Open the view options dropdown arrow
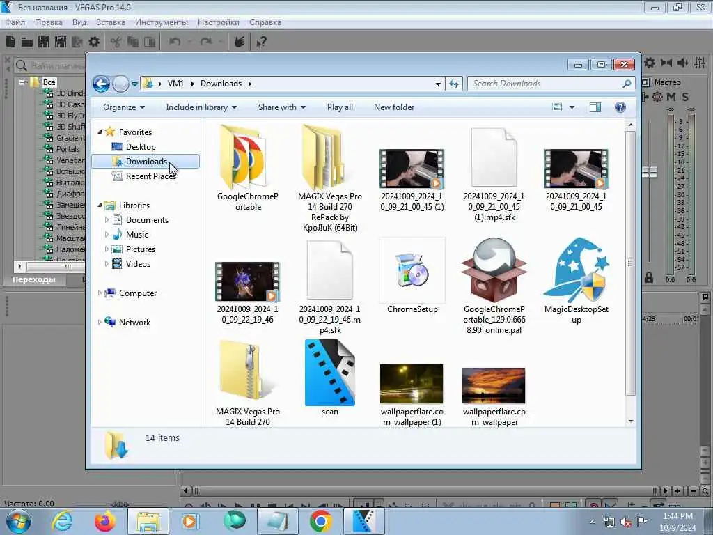 [x=572, y=107]
